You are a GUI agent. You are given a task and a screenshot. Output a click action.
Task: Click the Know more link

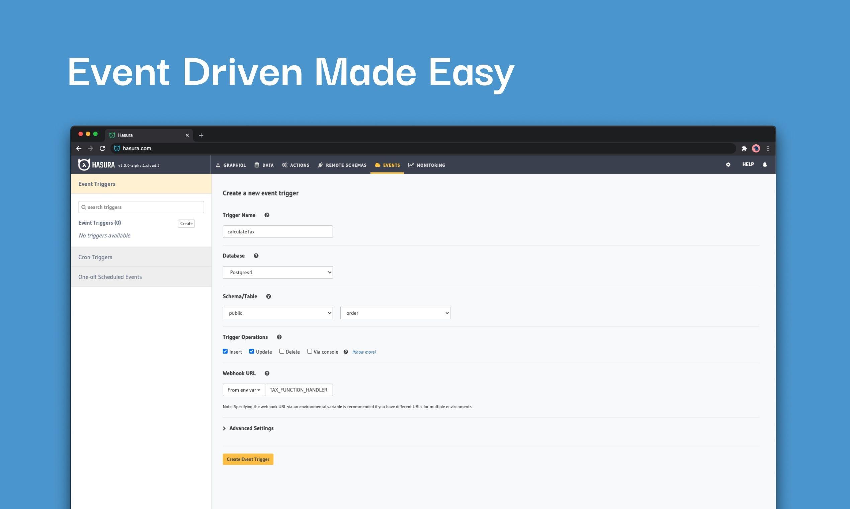click(x=364, y=352)
